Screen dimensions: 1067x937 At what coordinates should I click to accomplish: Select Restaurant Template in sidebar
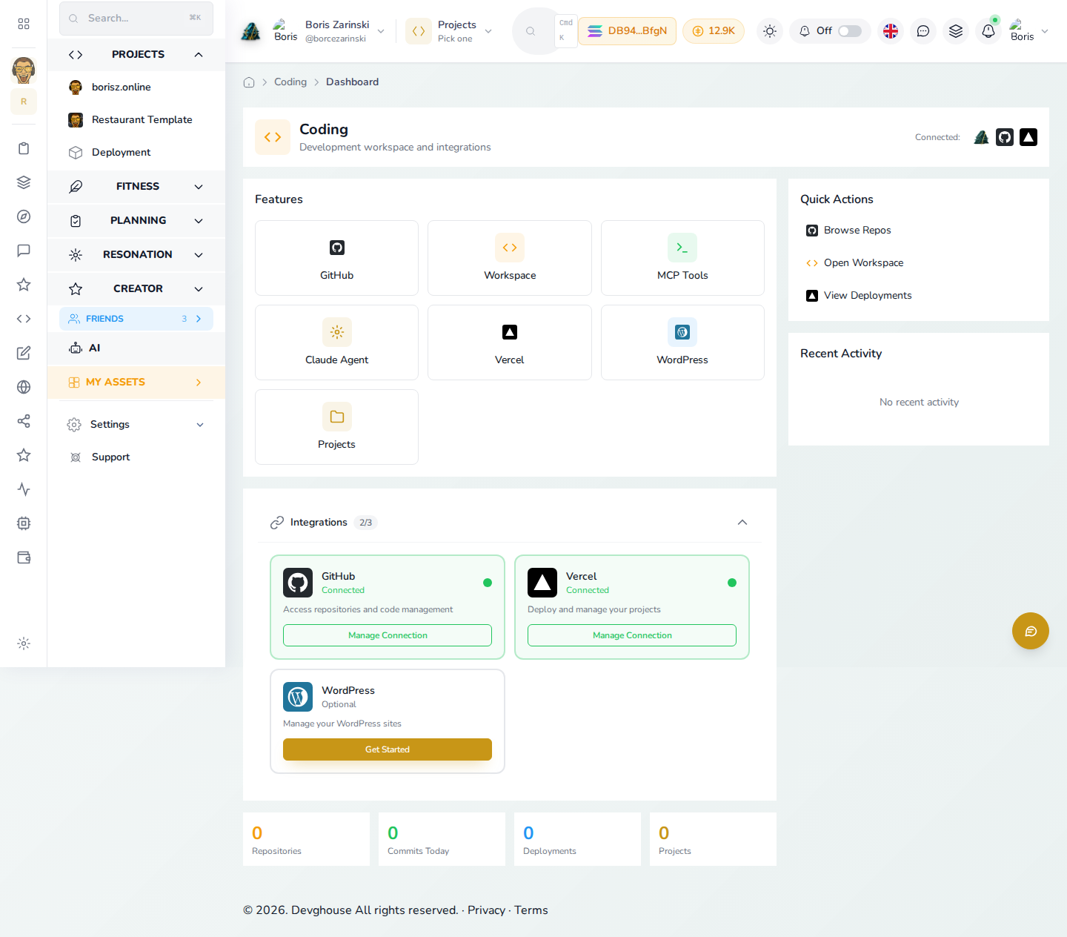pos(136,120)
